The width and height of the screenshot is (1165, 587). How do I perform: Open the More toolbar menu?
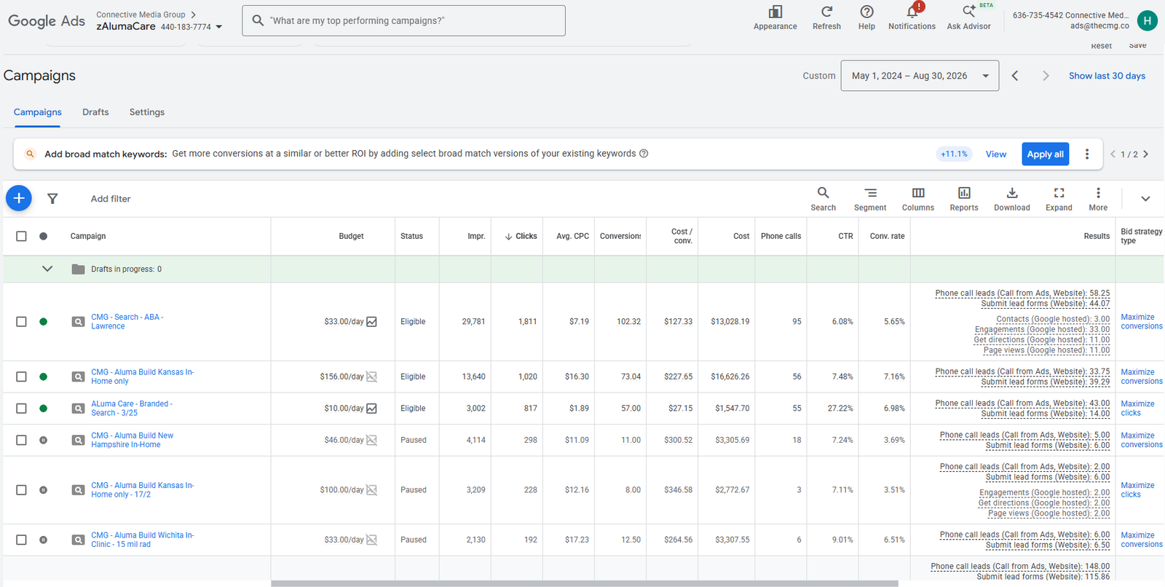1098,199
